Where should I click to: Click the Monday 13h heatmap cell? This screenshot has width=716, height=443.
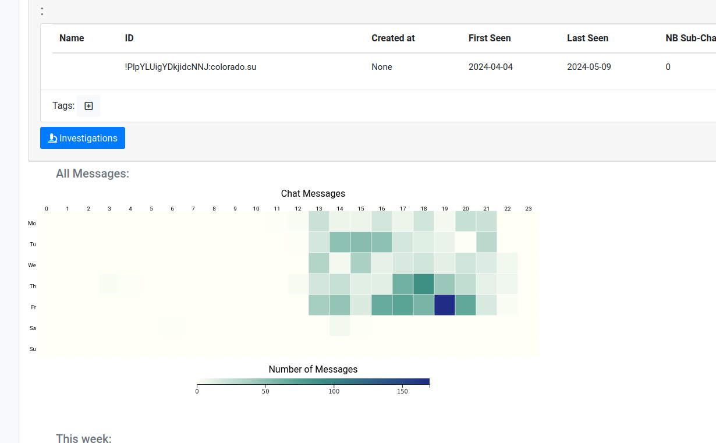click(x=319, y=221)
